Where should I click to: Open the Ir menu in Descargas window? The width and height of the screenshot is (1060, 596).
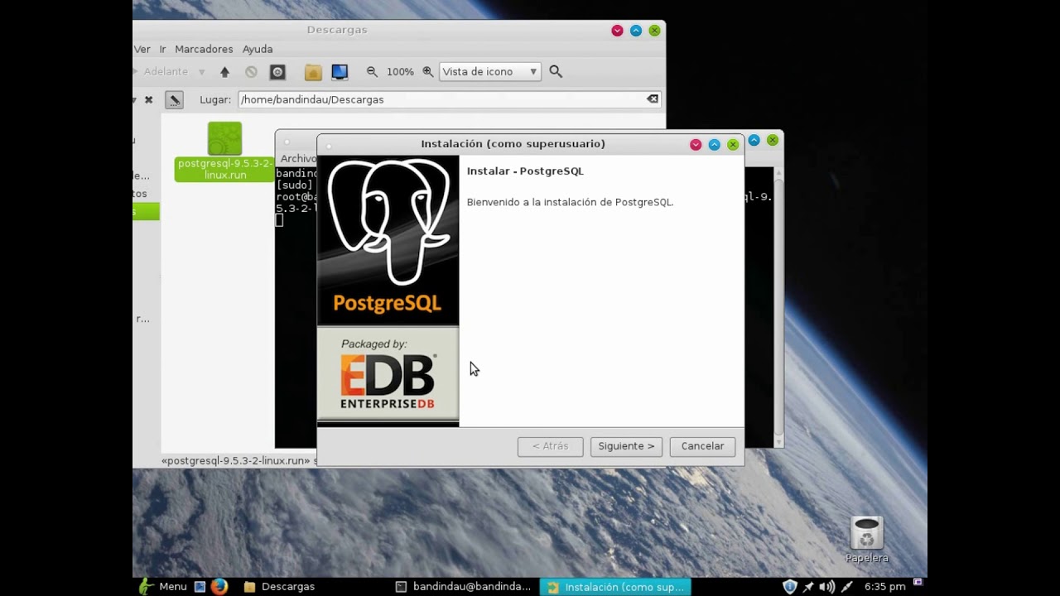point(162,50)
